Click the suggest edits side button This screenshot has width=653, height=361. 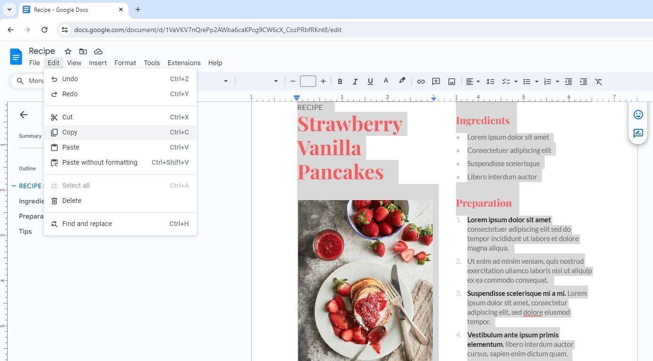click(638, 133)
